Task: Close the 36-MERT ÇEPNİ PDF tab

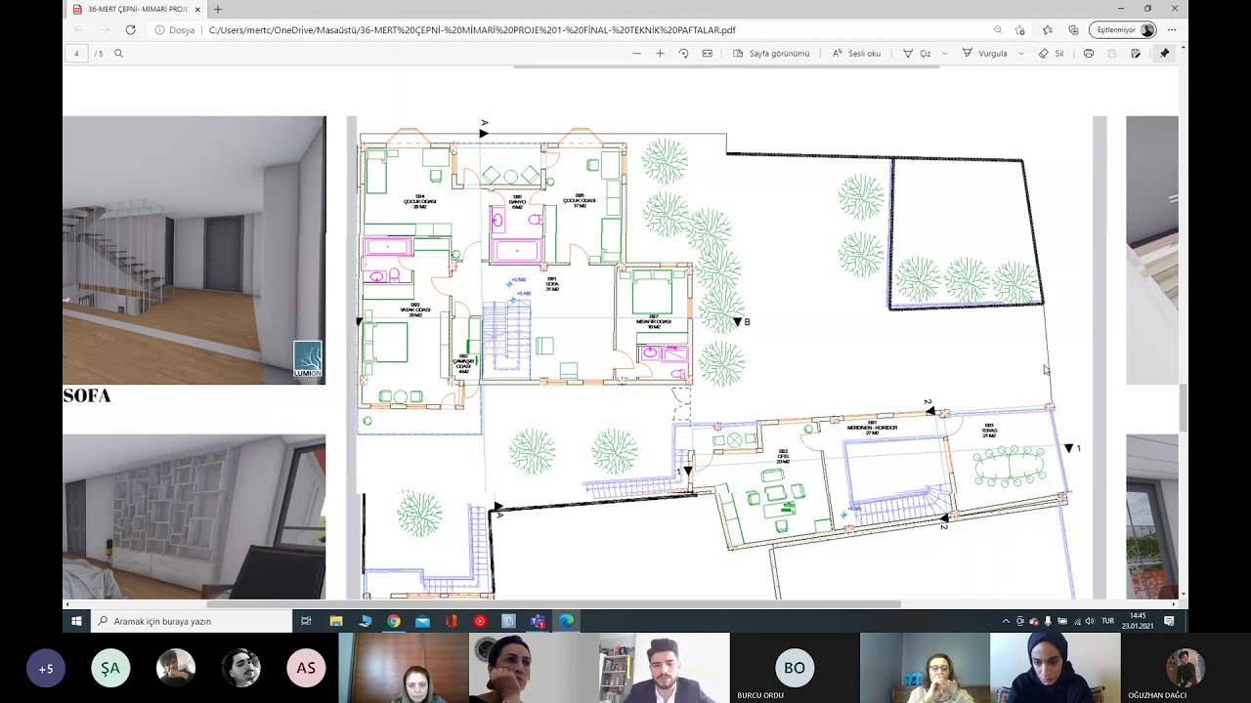Action: (x=197, y=9)
